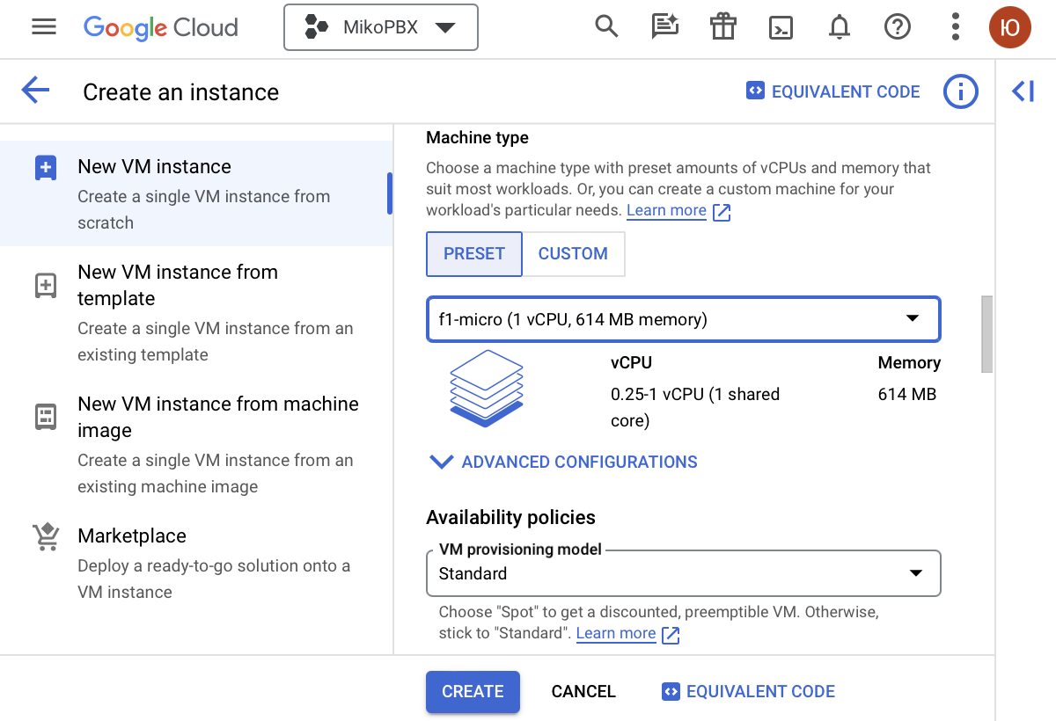Open the main navigation hamburger menu
1056x721 pixels.
pos(43,27)
